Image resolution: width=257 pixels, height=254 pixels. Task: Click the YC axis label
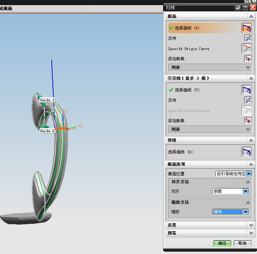(x=80, y=126)
